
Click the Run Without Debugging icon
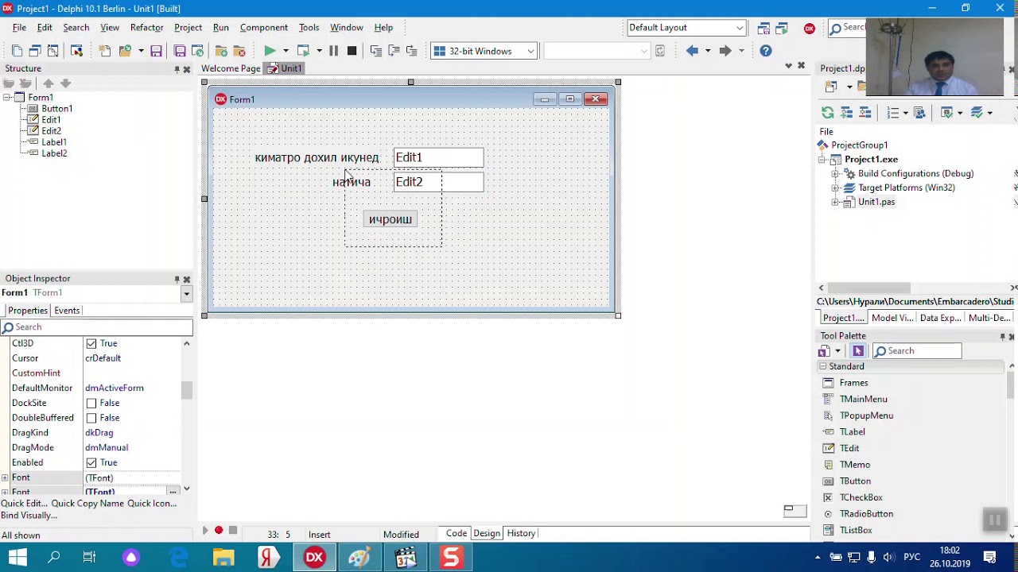point(303,51)
